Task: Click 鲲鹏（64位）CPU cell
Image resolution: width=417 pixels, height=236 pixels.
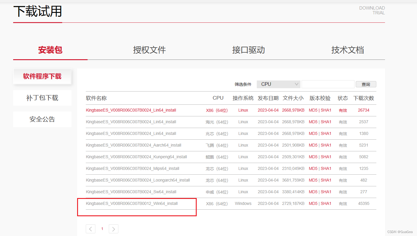Action: pos(217,157)
